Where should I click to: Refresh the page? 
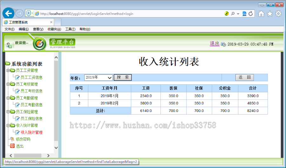[x=251, y=13]
